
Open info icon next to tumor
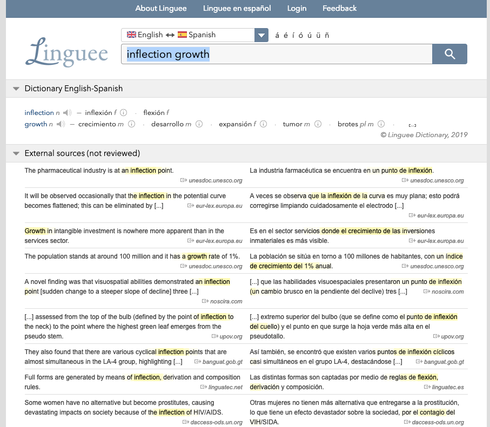(x=317, y=124)
